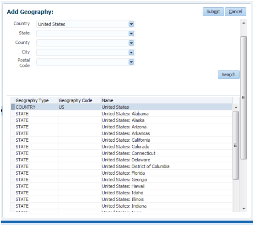Select row United States: Indiana
This screenshot has height=226, width=254.
(122, 206)
